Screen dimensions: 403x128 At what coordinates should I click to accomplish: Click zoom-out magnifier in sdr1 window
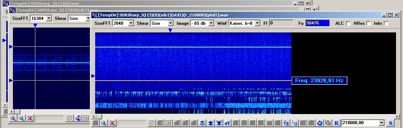pyautogui.click(x=22, y=118)
